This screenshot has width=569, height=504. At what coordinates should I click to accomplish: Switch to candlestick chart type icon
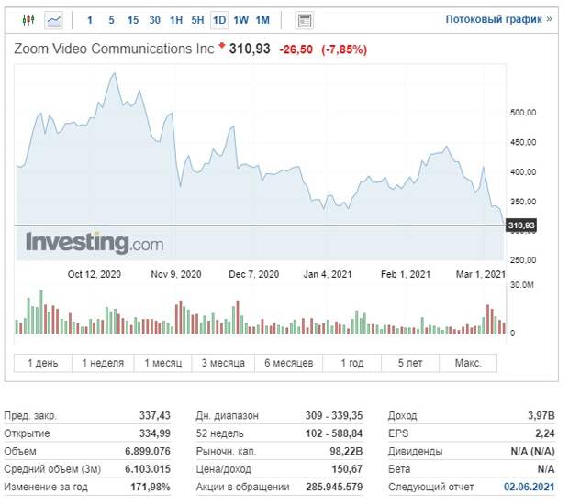point(28,19)
